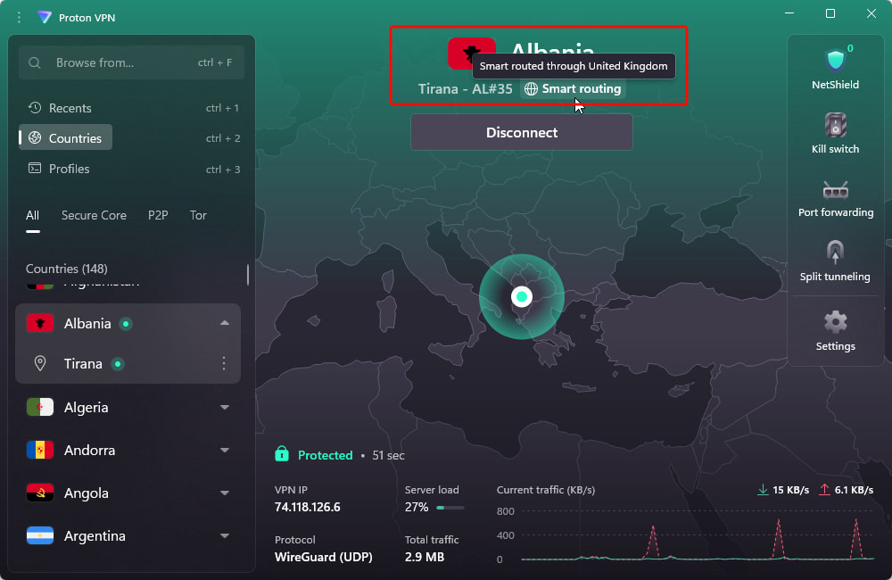This screenshot has width=892, height=580.
Task: Click the Protected status text
Action: pyautogui.click(x=325, y=455)
